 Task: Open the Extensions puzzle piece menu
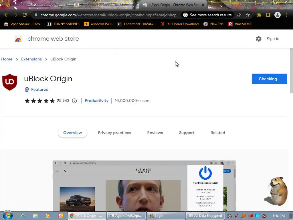259,15
